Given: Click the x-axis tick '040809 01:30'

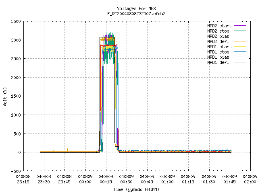Looking at the screenshot, I should point(209,179).
